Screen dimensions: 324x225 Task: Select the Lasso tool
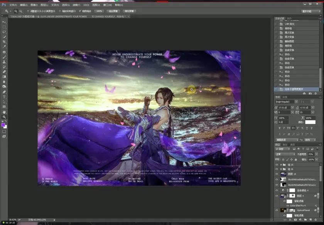pos(4,32)
